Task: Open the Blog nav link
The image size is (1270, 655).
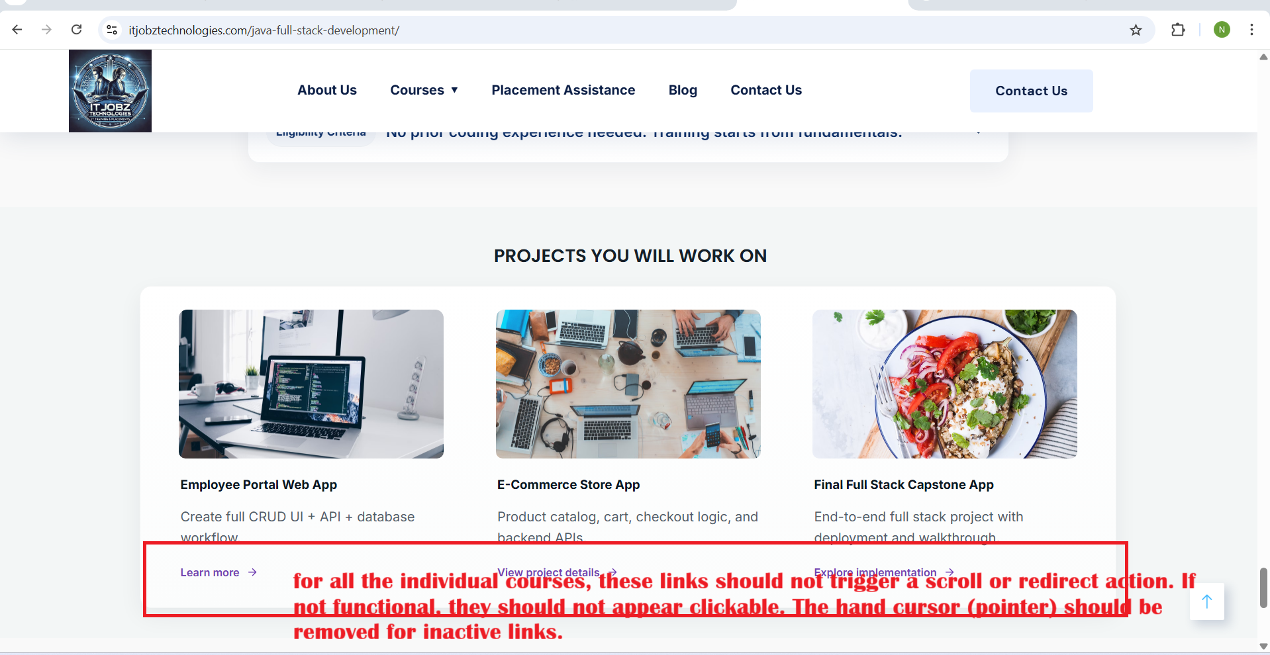Action: [x=683, y=90]
